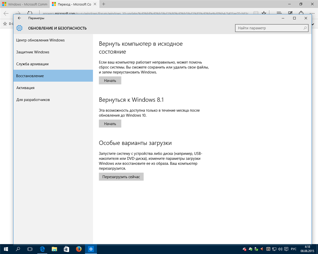Click the Edge browser forward arrow
The height and width of the screenshot is (254, 318).
[18, 13]
